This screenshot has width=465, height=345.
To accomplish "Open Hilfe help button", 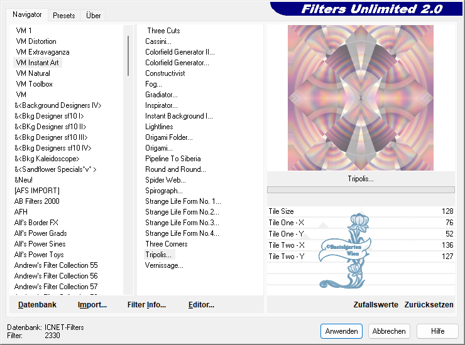I will [437, 331].
